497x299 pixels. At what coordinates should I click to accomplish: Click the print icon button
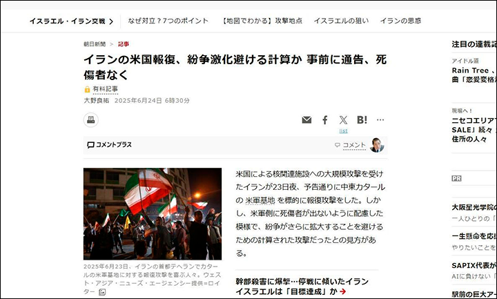(x=90, y=120)
